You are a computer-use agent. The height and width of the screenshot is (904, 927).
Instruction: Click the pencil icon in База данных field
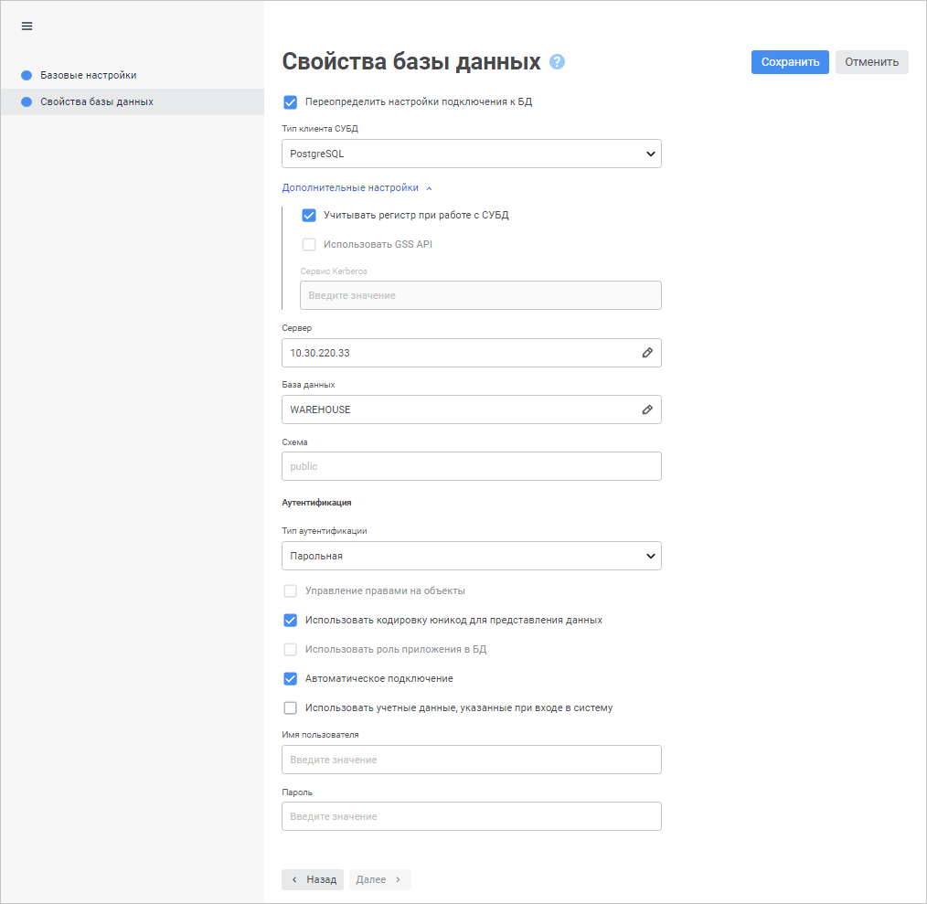click(x=647, y=409)
